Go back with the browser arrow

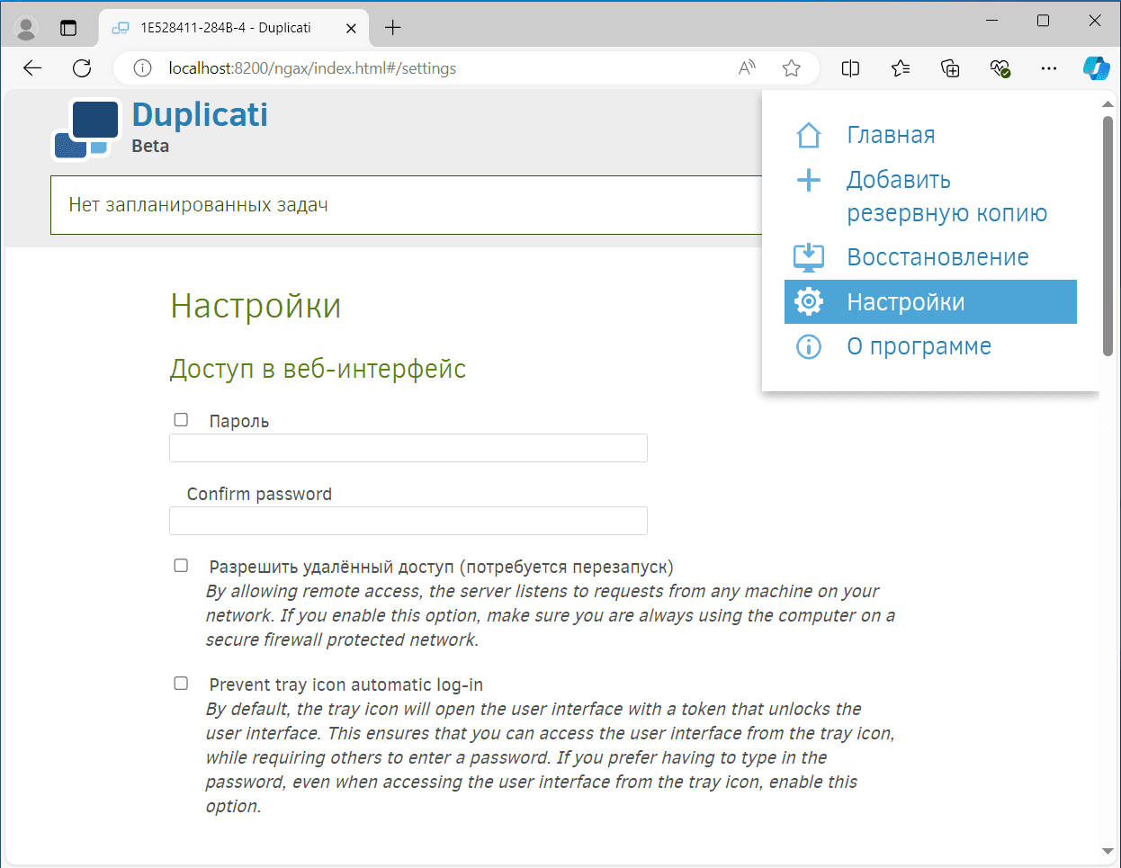(32, 68)
